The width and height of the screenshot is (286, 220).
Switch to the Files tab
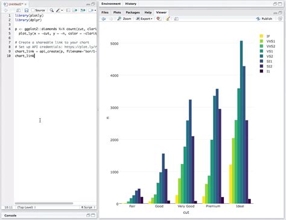click(x=105, y=12)
